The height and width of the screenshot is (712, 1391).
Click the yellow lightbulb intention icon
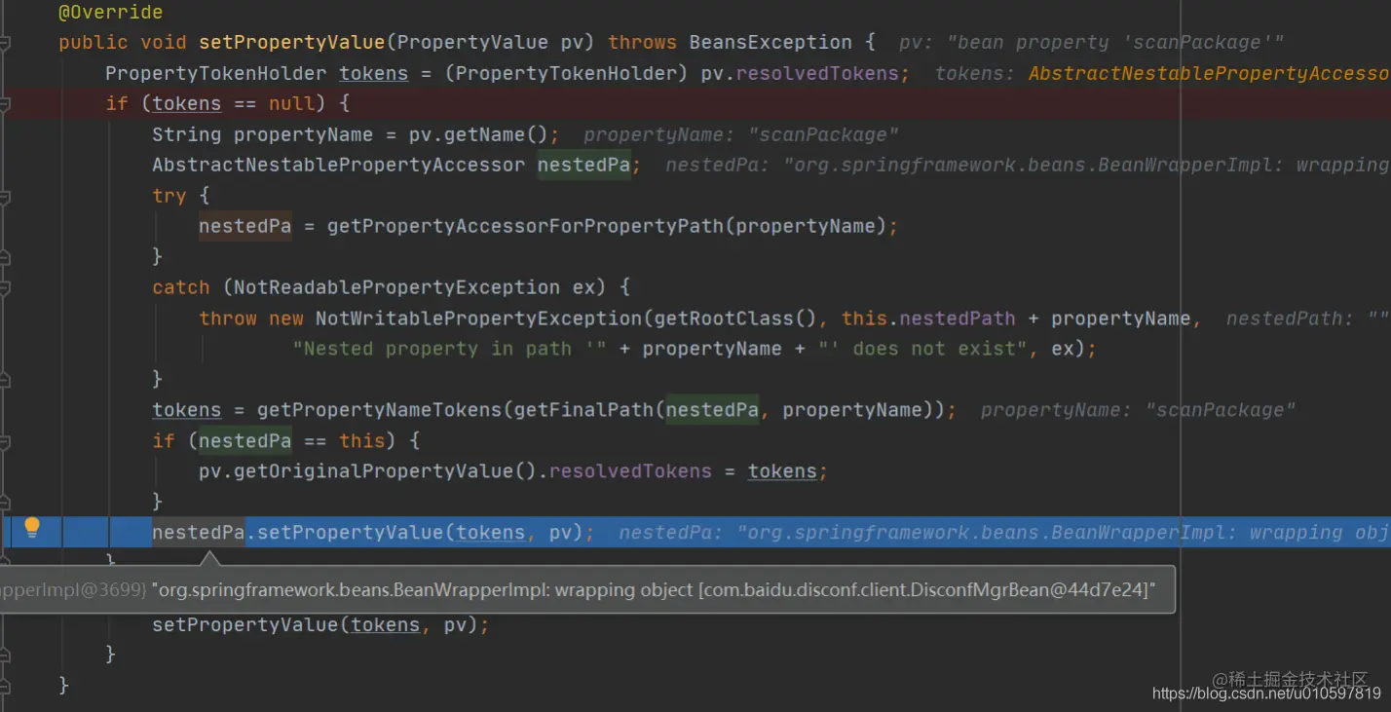tap(32, 528)
